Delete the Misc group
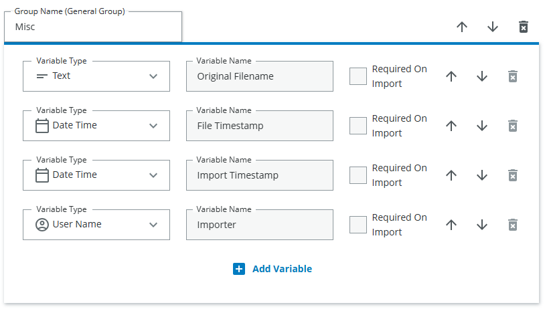The width and height of the screenshot is (547, 309). (x=524, y=27)
